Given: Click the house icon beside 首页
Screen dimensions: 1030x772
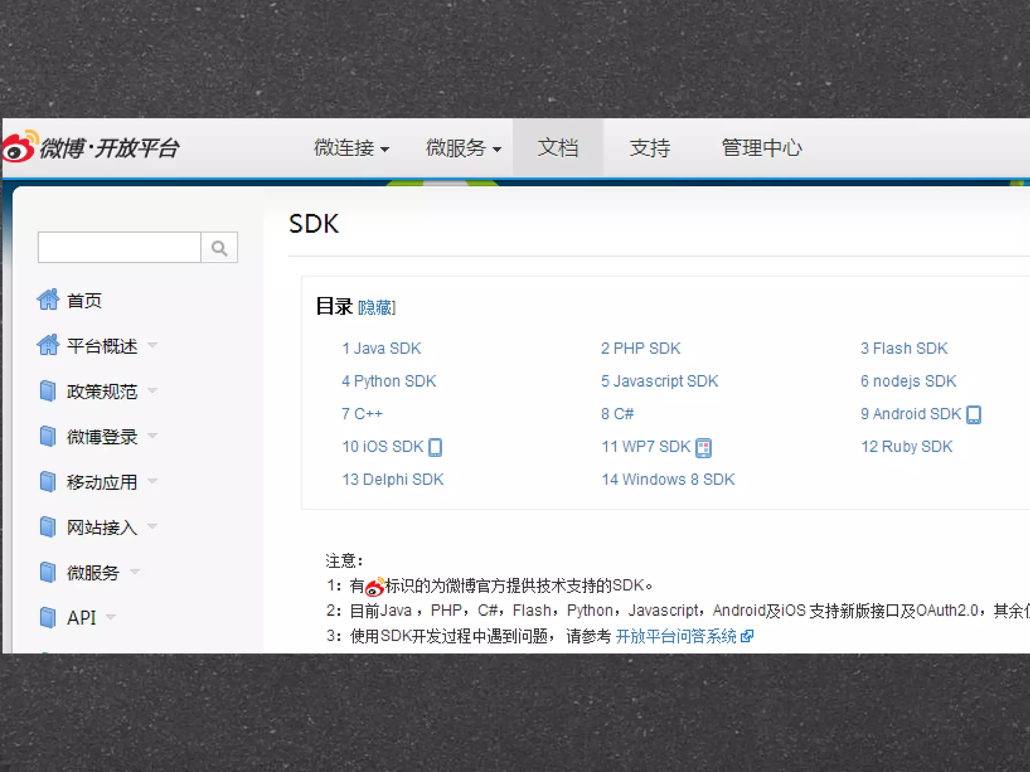Looking at the screenshot, I should click(x=48, y=300).
